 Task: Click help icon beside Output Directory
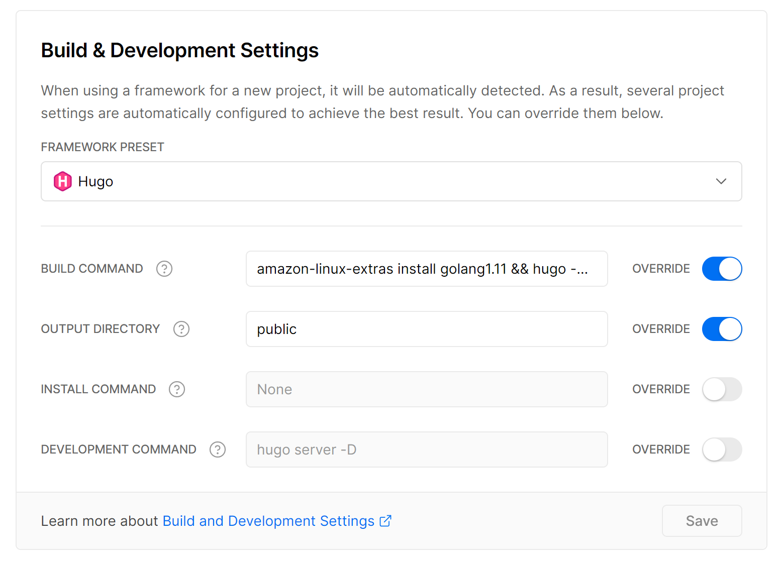point(181,329)
